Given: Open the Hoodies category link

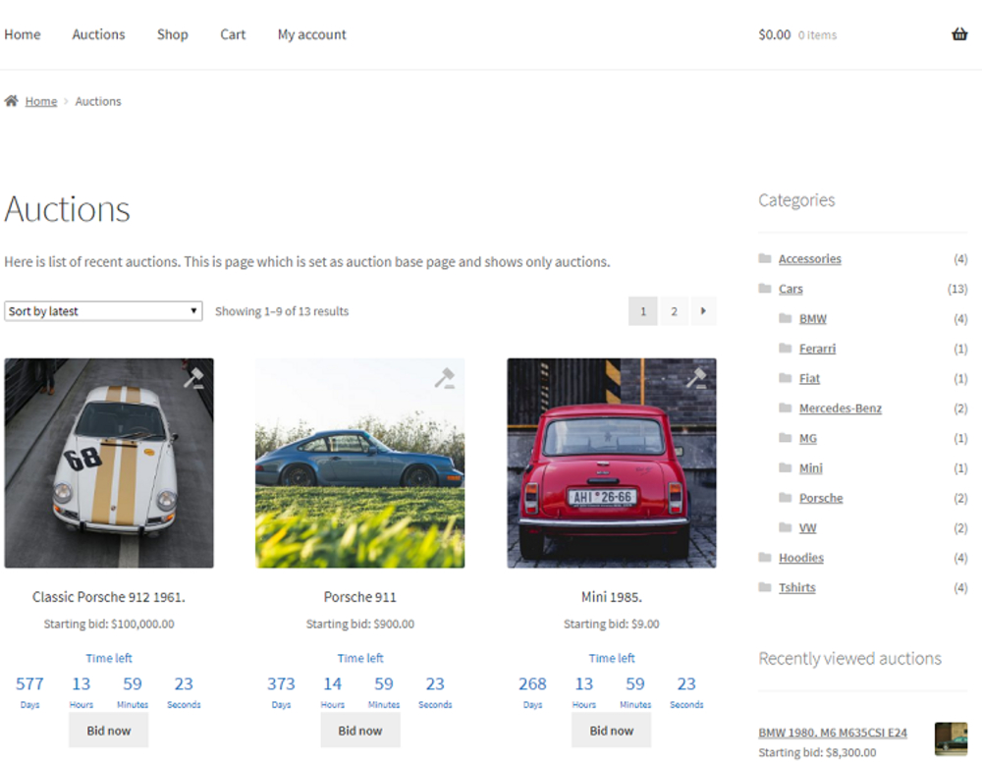Looking at the screenshot, I should pyautogui.click(x=801, y=558).
